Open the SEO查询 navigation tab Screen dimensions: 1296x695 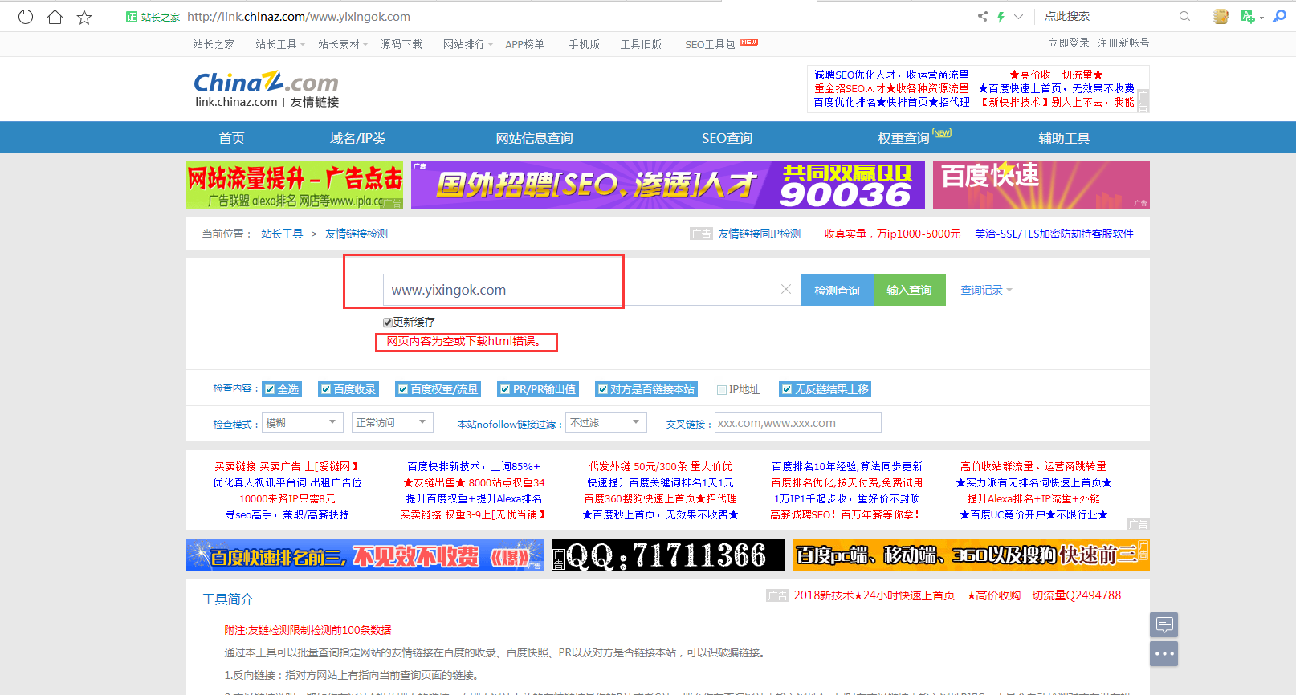coord(727,138)
